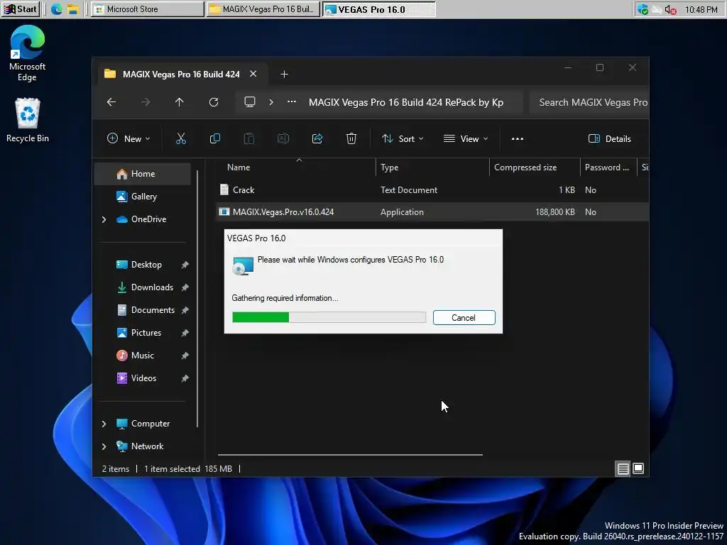Open the Start menu button
The image size is (727, 545).
(x=21, y=9)
